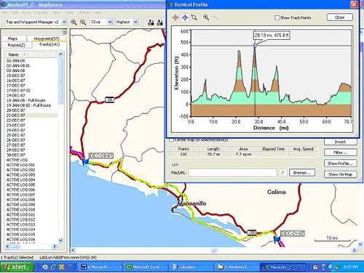This screenshot has width=364, height=273.
Task: Click the File/URL input field
Action: 232,173
